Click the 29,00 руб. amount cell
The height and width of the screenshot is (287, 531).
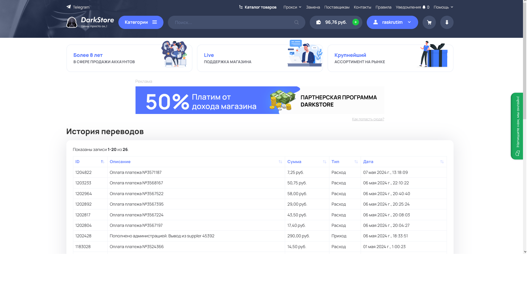pos(307,204)
